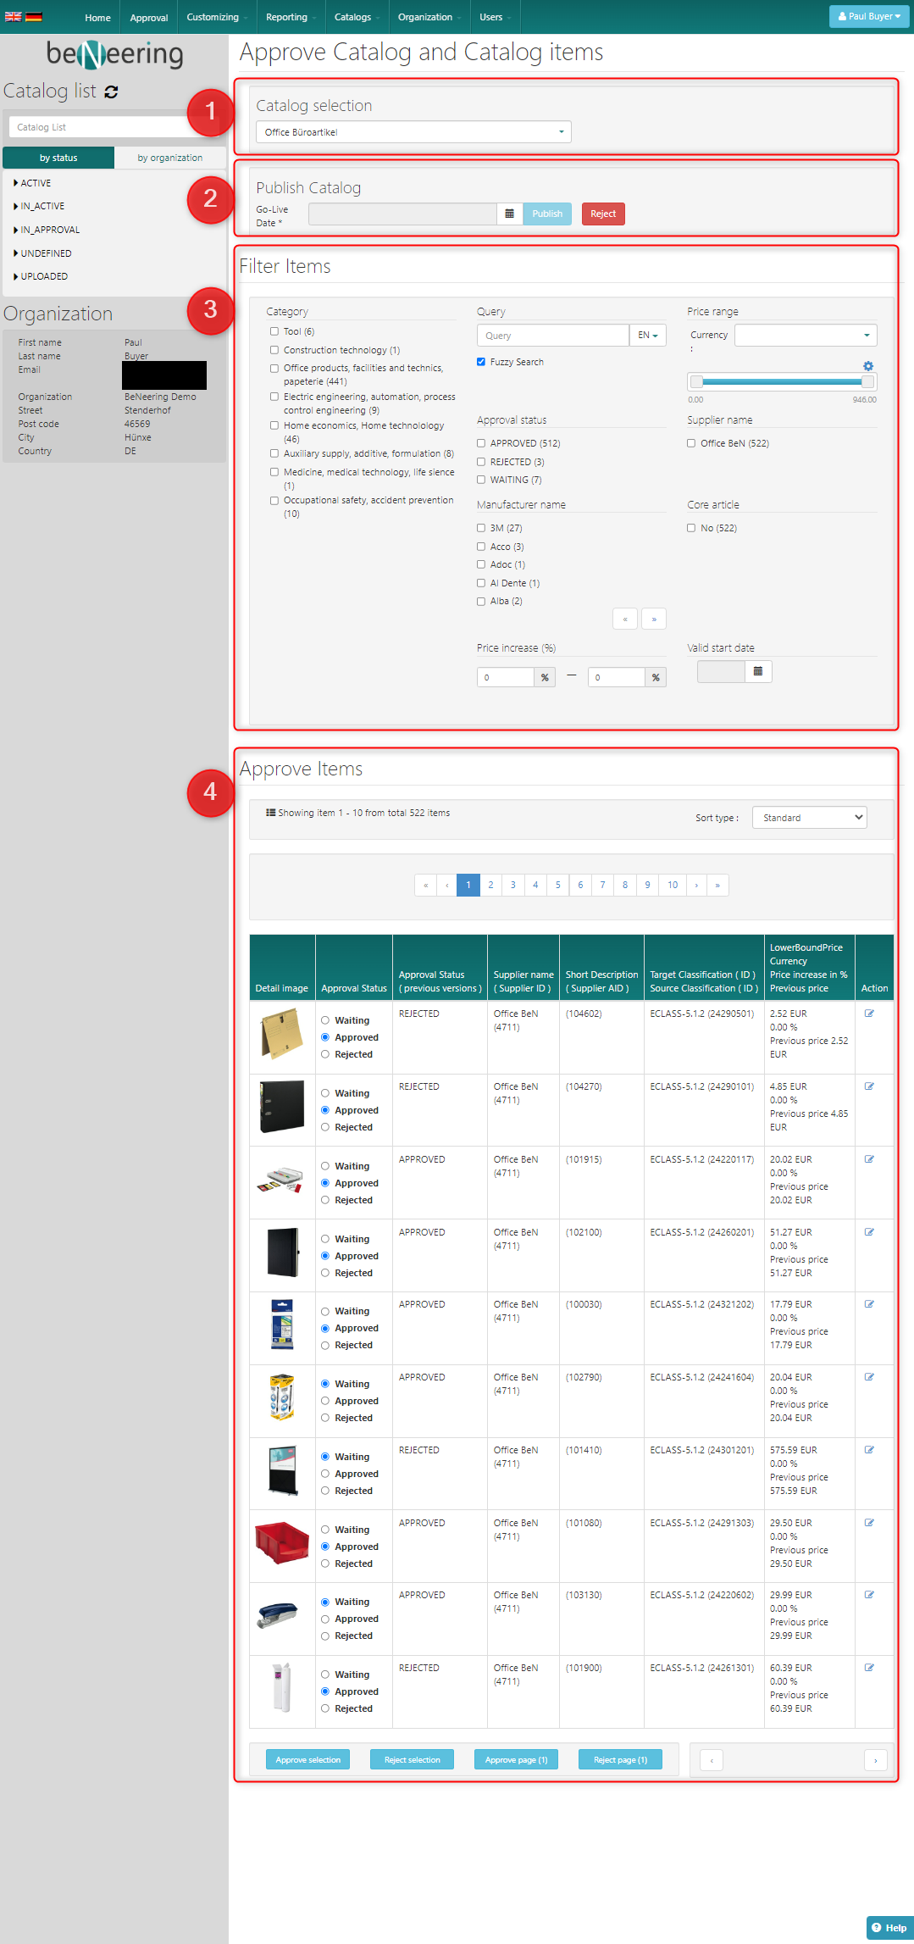Click the Approve selection button
Screen dimensions: 914x1944
[307, 1760]
